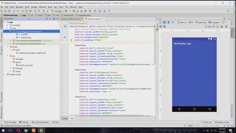This screenshot has width=236, height=133.
Task: Toggle design and blueprint view button
Action: coord(168,23)
